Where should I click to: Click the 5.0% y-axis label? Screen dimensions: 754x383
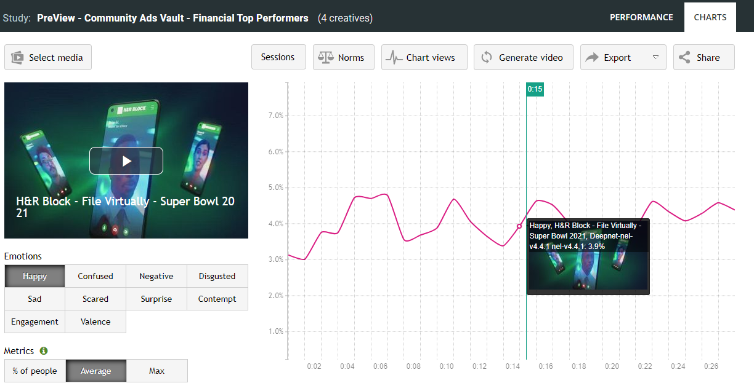coord(275,188)
